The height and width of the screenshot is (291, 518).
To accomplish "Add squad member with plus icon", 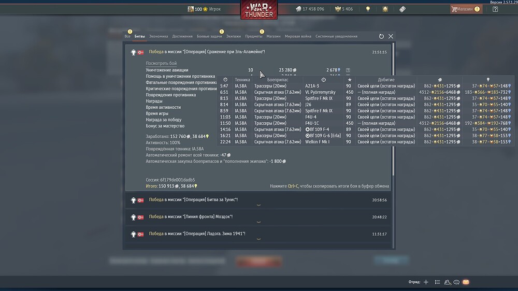I will (x=426, y=282).
